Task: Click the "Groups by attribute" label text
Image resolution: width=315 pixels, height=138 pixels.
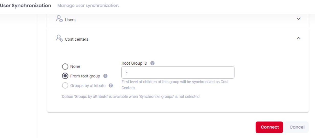Action: pyautogui.click(x=88, y=86)
